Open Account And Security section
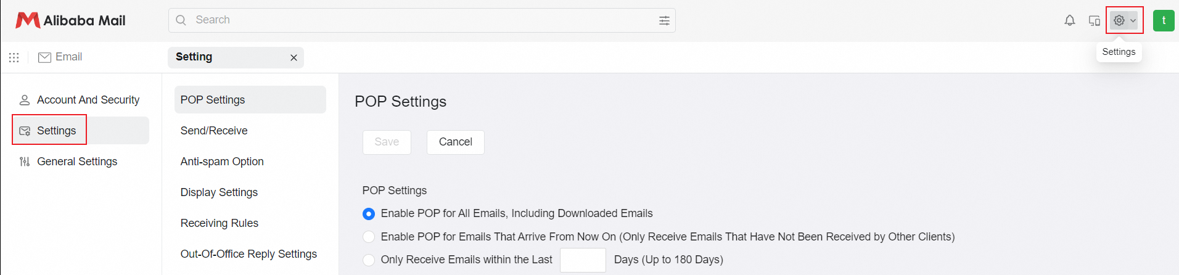Screen dimensions: 1179x275 point(88,100)
